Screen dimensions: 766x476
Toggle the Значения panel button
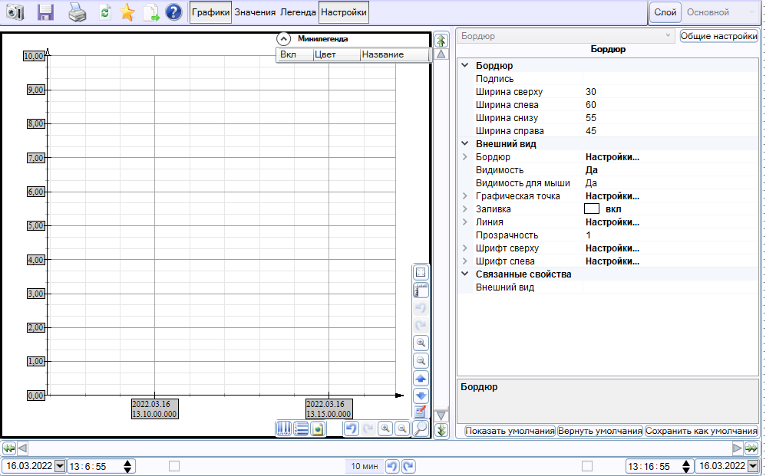(255, 12)
